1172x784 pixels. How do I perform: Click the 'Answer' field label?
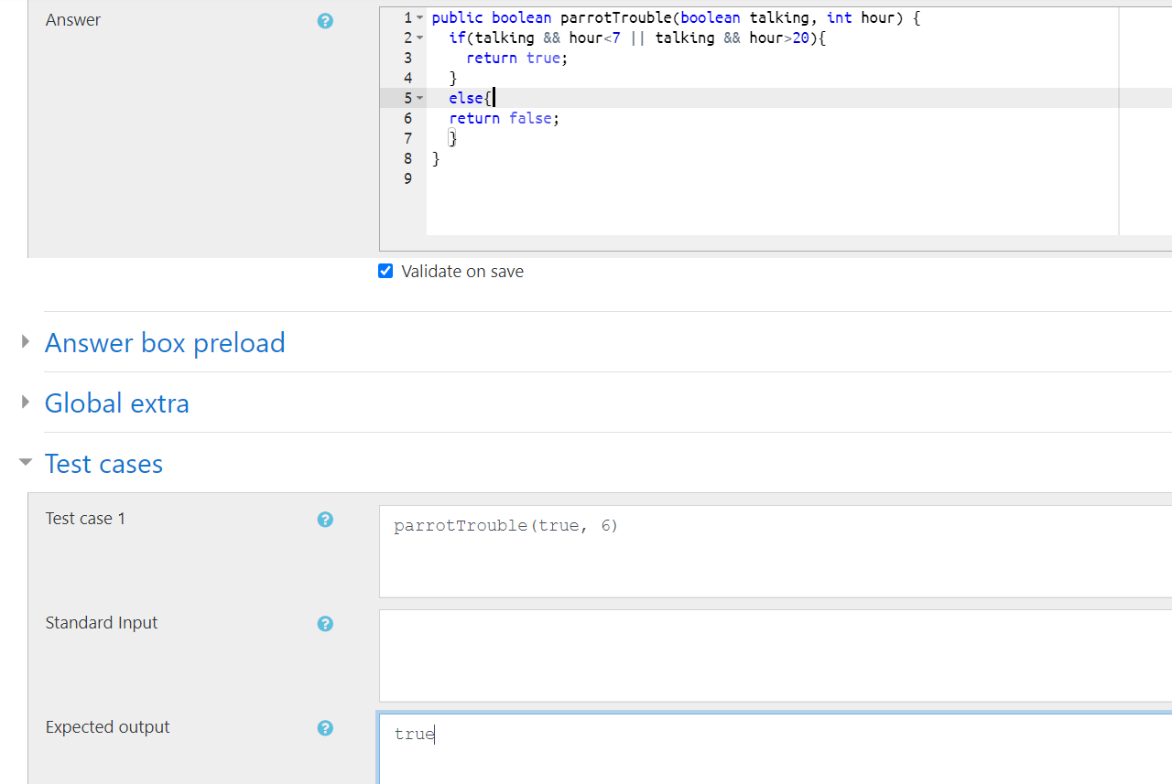73,20
